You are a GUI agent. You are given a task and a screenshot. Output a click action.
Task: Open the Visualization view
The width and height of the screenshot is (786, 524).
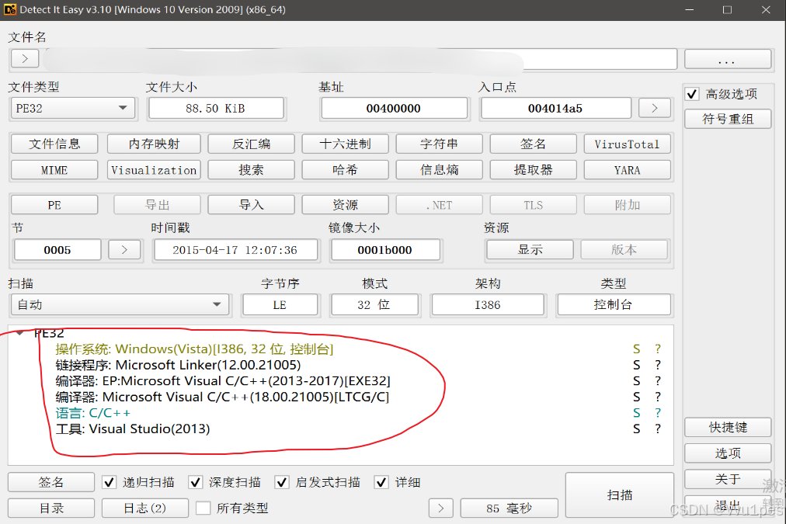(154, 170)
